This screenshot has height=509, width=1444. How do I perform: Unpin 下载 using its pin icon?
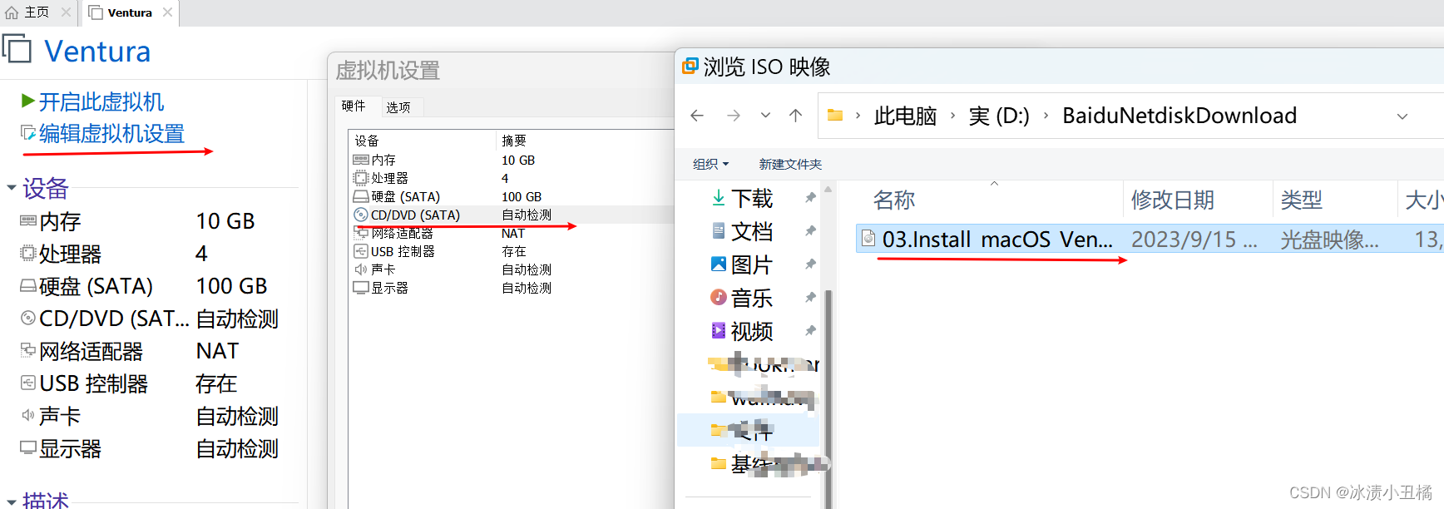810,198
